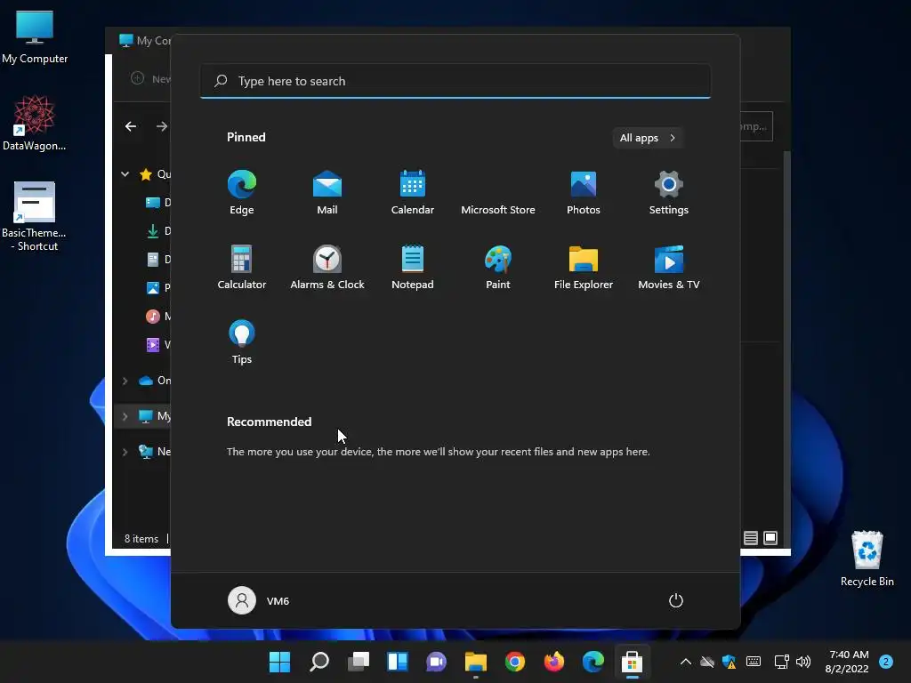Click the Windows Start button on taskbar
This screenshot has width=911, height=683.
click(279, 662)
